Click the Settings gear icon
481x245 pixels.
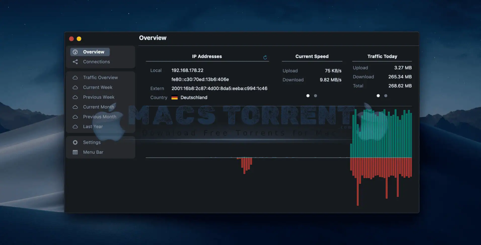[75, 142]
